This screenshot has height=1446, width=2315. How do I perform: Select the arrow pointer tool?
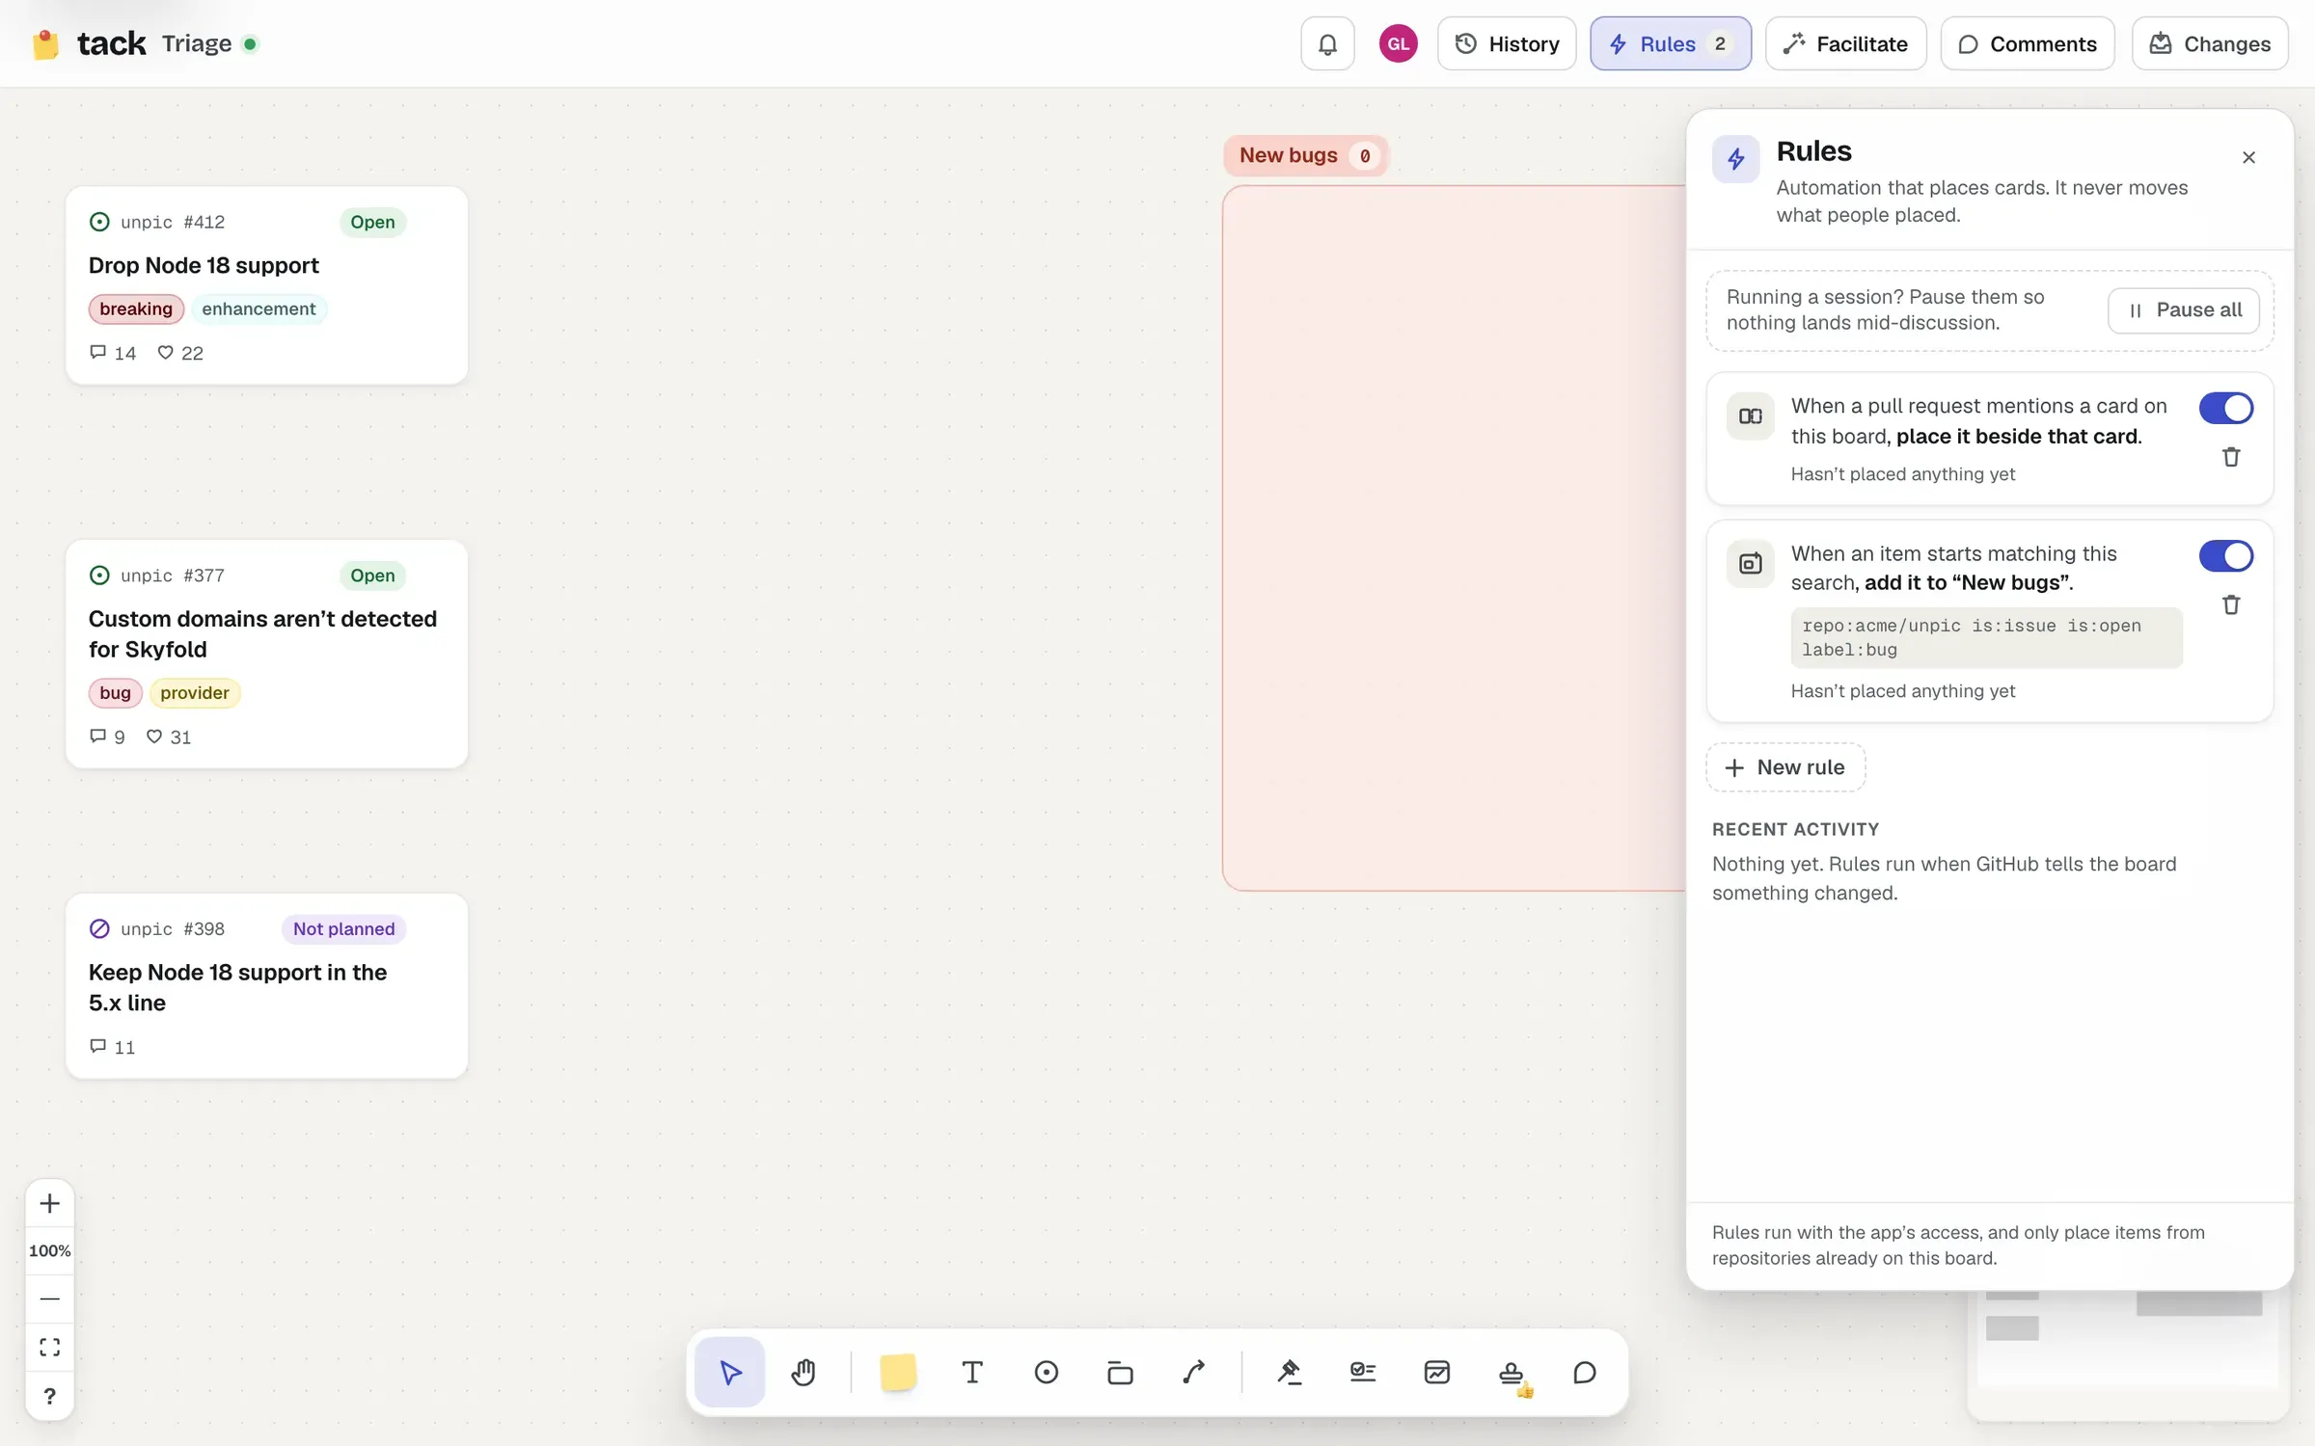click(x=730, y=1372)
